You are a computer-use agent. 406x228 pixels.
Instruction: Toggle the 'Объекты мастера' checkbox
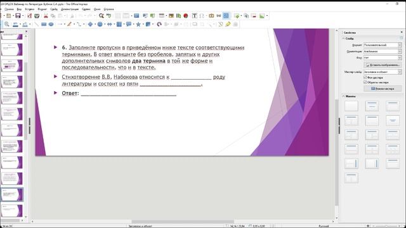click(365, 82)
